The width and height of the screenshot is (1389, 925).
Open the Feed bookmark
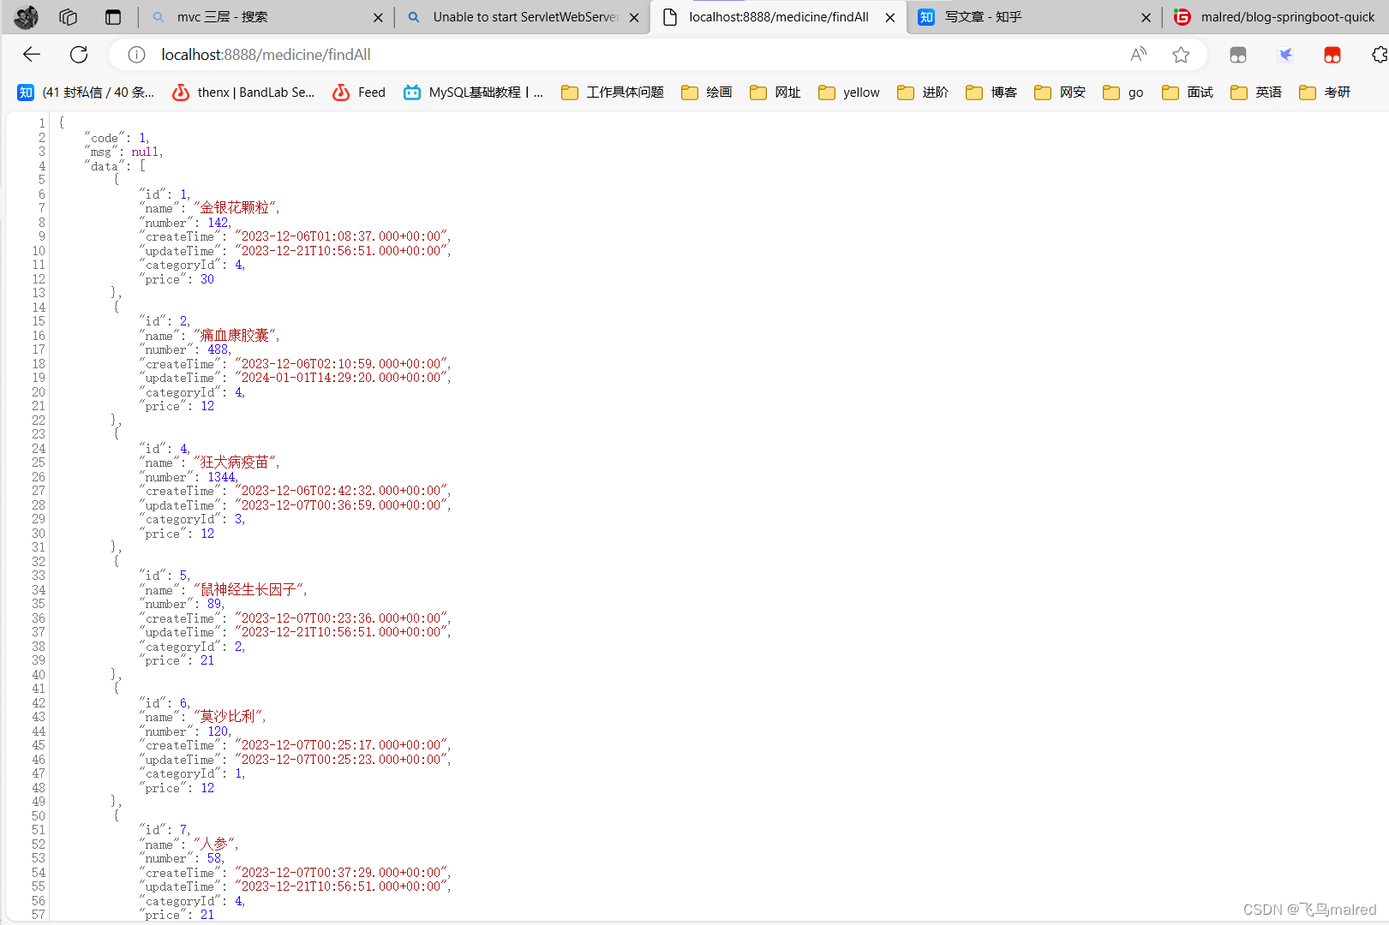359,92
